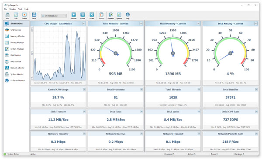The width and height of the screenshot is (262, 159).
Task: Resume monitoring with the Resume button
Action: [x=73, y=16]
